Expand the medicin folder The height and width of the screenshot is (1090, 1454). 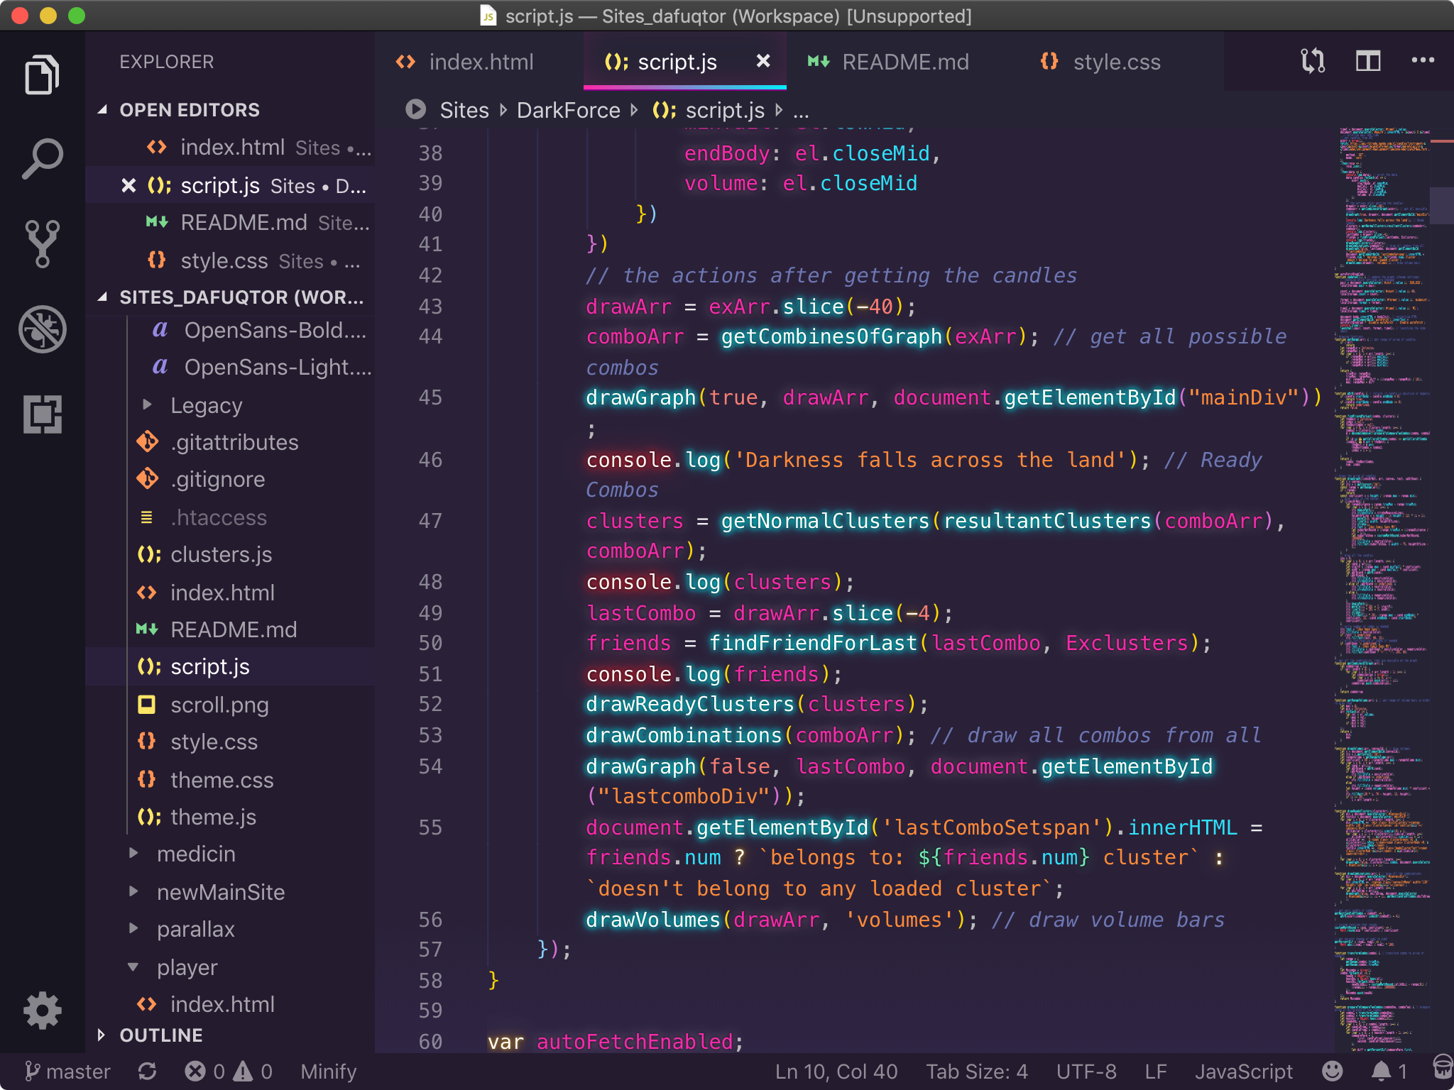[196, 854]
